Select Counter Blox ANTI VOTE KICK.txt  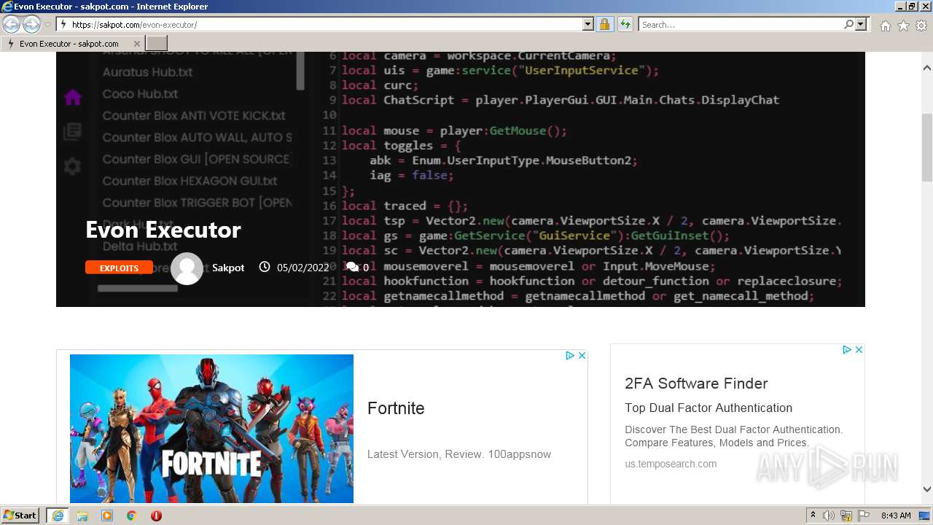[194, 115]
